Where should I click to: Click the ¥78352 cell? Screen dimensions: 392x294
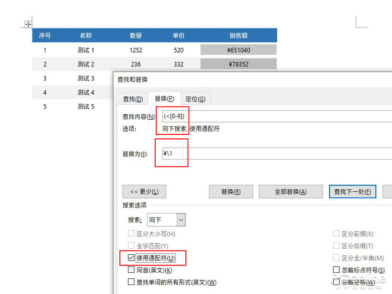pos(239,64)
